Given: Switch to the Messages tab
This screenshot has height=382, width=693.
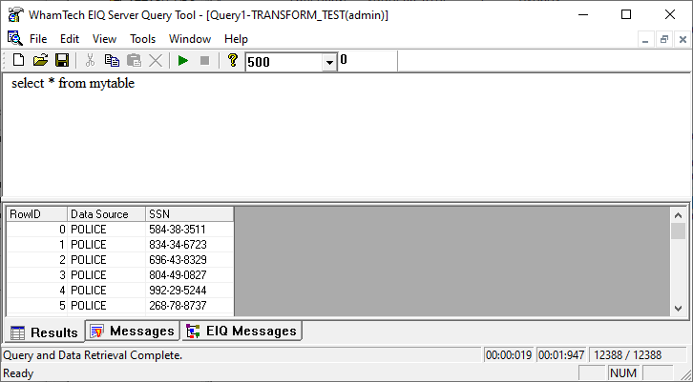Looking at the screenshot, I should (132, 331).
